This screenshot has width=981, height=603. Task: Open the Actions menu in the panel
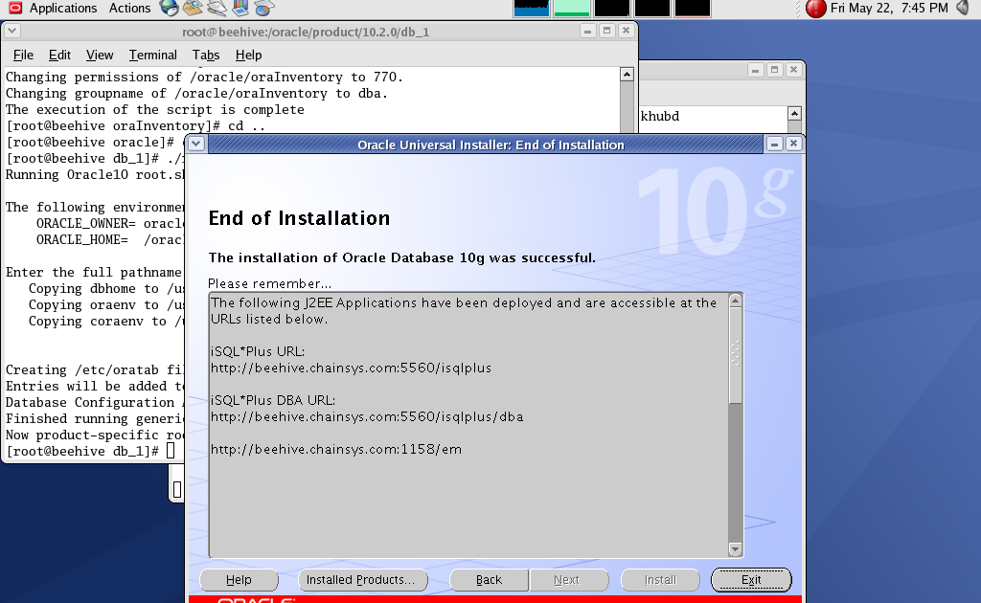(x=129, y=8)
